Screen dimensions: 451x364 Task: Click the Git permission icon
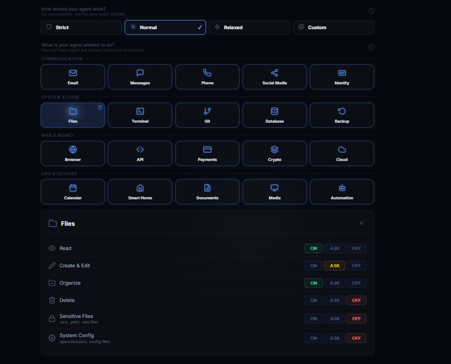point(207,115)
